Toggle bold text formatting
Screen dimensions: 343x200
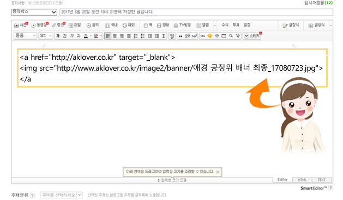58,36
